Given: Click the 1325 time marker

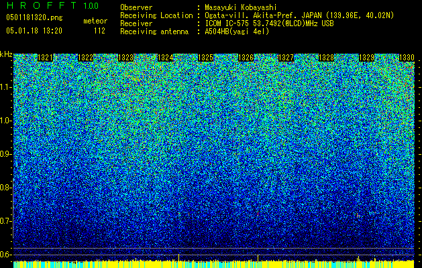Looking at the screenshot, I should click(x=205, y=58).
